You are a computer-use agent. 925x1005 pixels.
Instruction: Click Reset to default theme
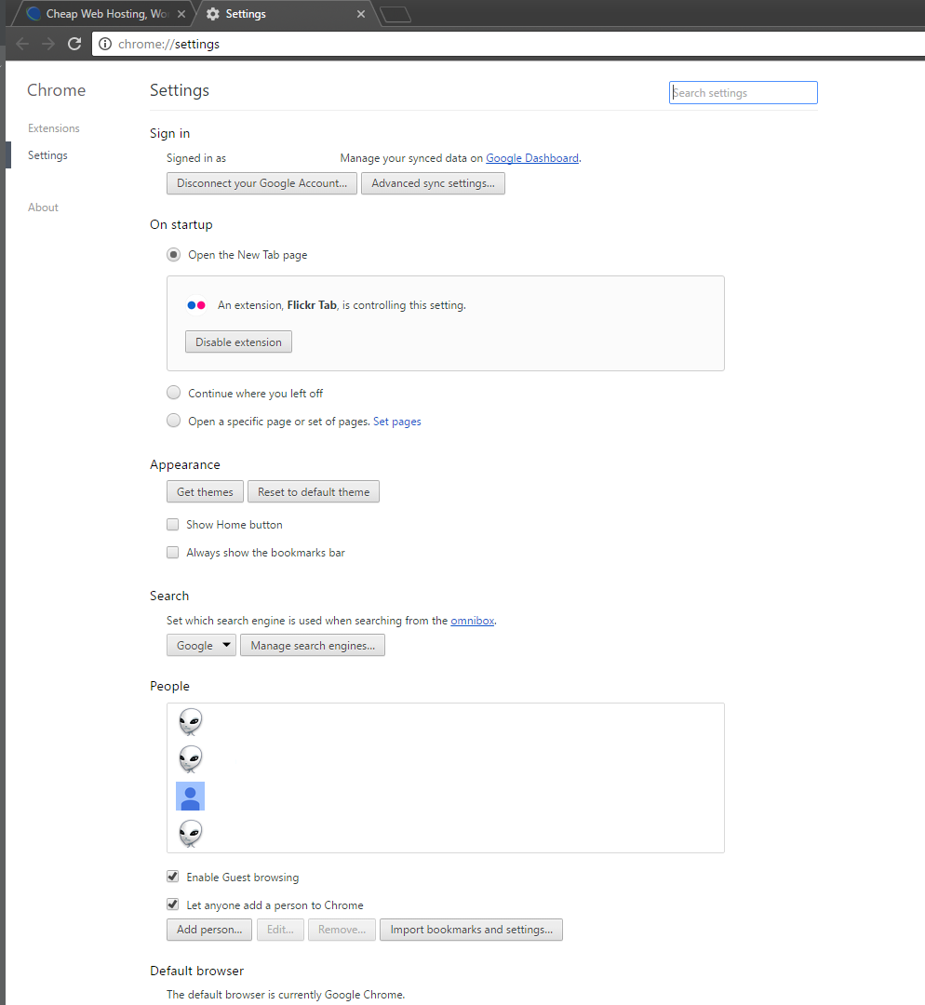[314, 491]
